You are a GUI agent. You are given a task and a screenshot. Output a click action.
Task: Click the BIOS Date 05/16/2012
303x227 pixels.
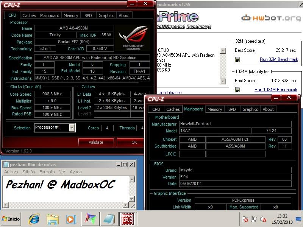pos(235,183)
